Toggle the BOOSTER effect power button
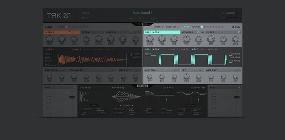The width and height of the screenshot is (285, 140). [x=192, y=87]
